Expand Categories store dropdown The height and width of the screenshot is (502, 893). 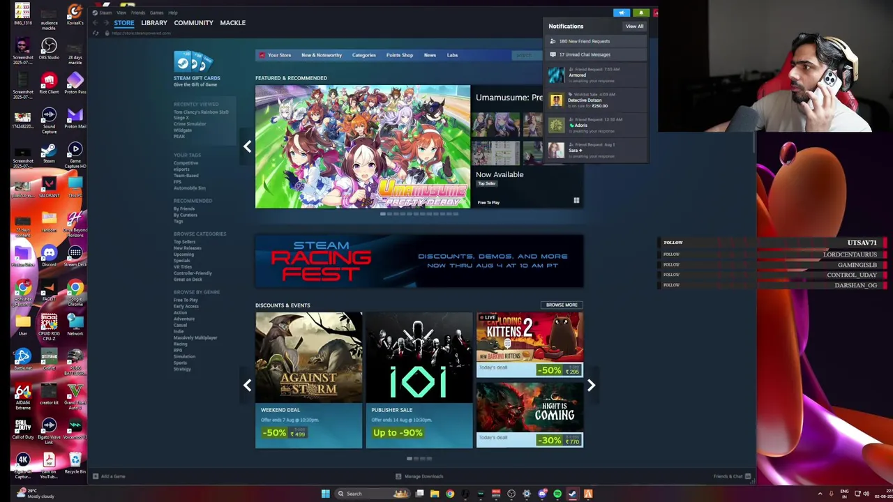click(x=363, y=55)
